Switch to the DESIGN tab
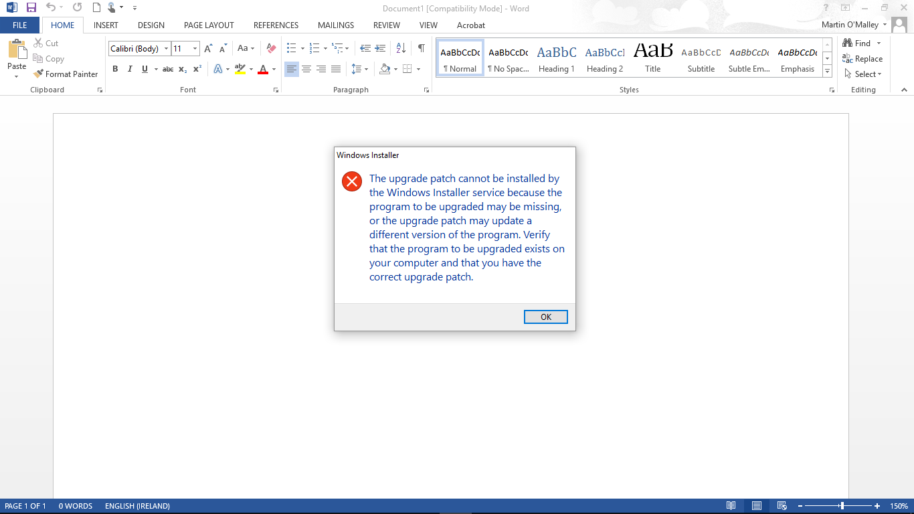Viewport: 914px width, 514px height. tap(151, 25)
